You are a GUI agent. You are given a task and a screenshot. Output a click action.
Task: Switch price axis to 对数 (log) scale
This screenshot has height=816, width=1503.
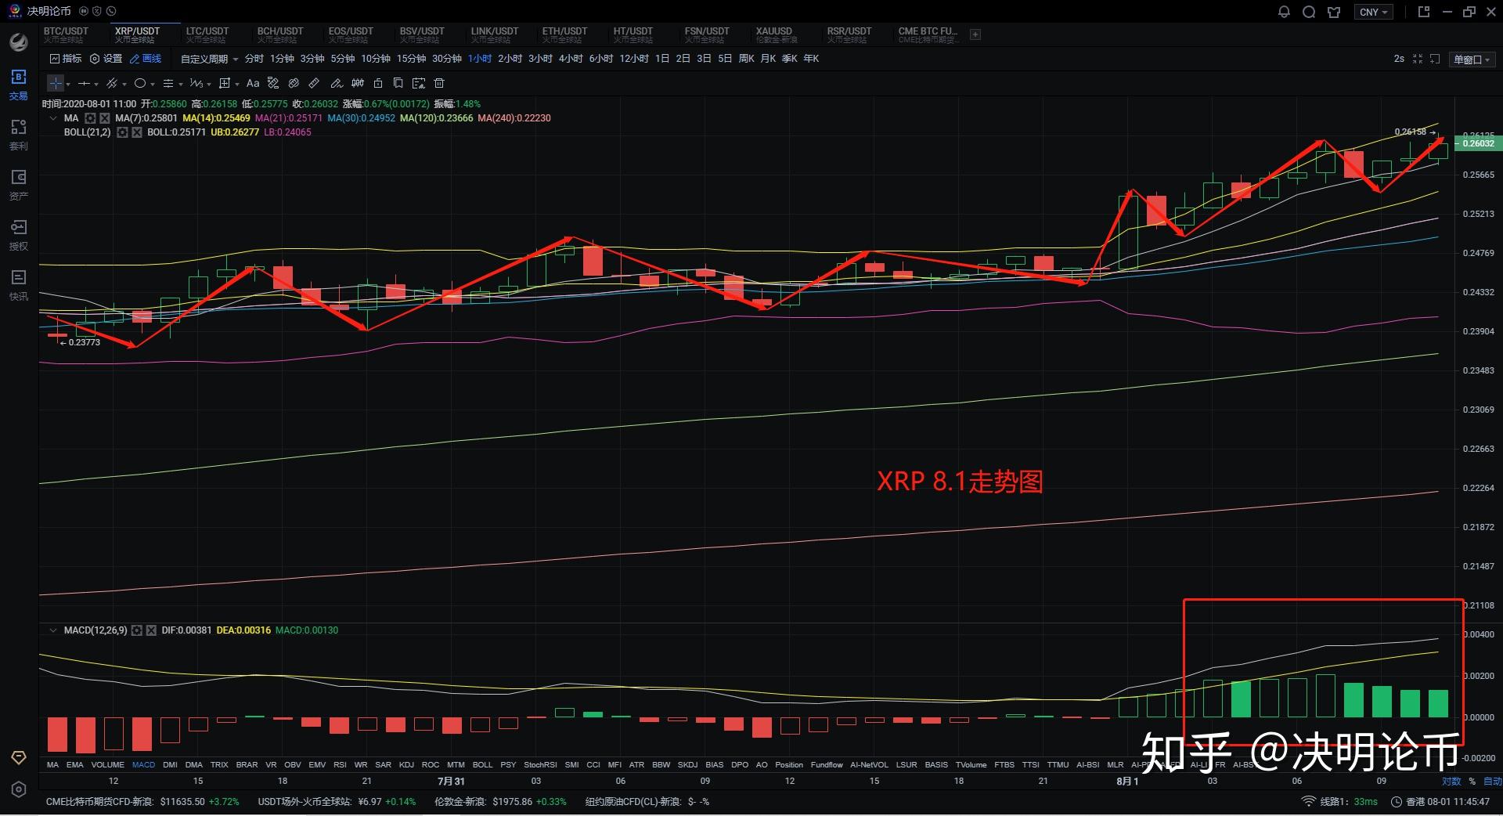pos(1451,781)
